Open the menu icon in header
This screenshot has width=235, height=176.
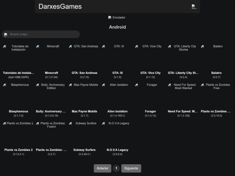pyautogui.click(x=194, y=7)
